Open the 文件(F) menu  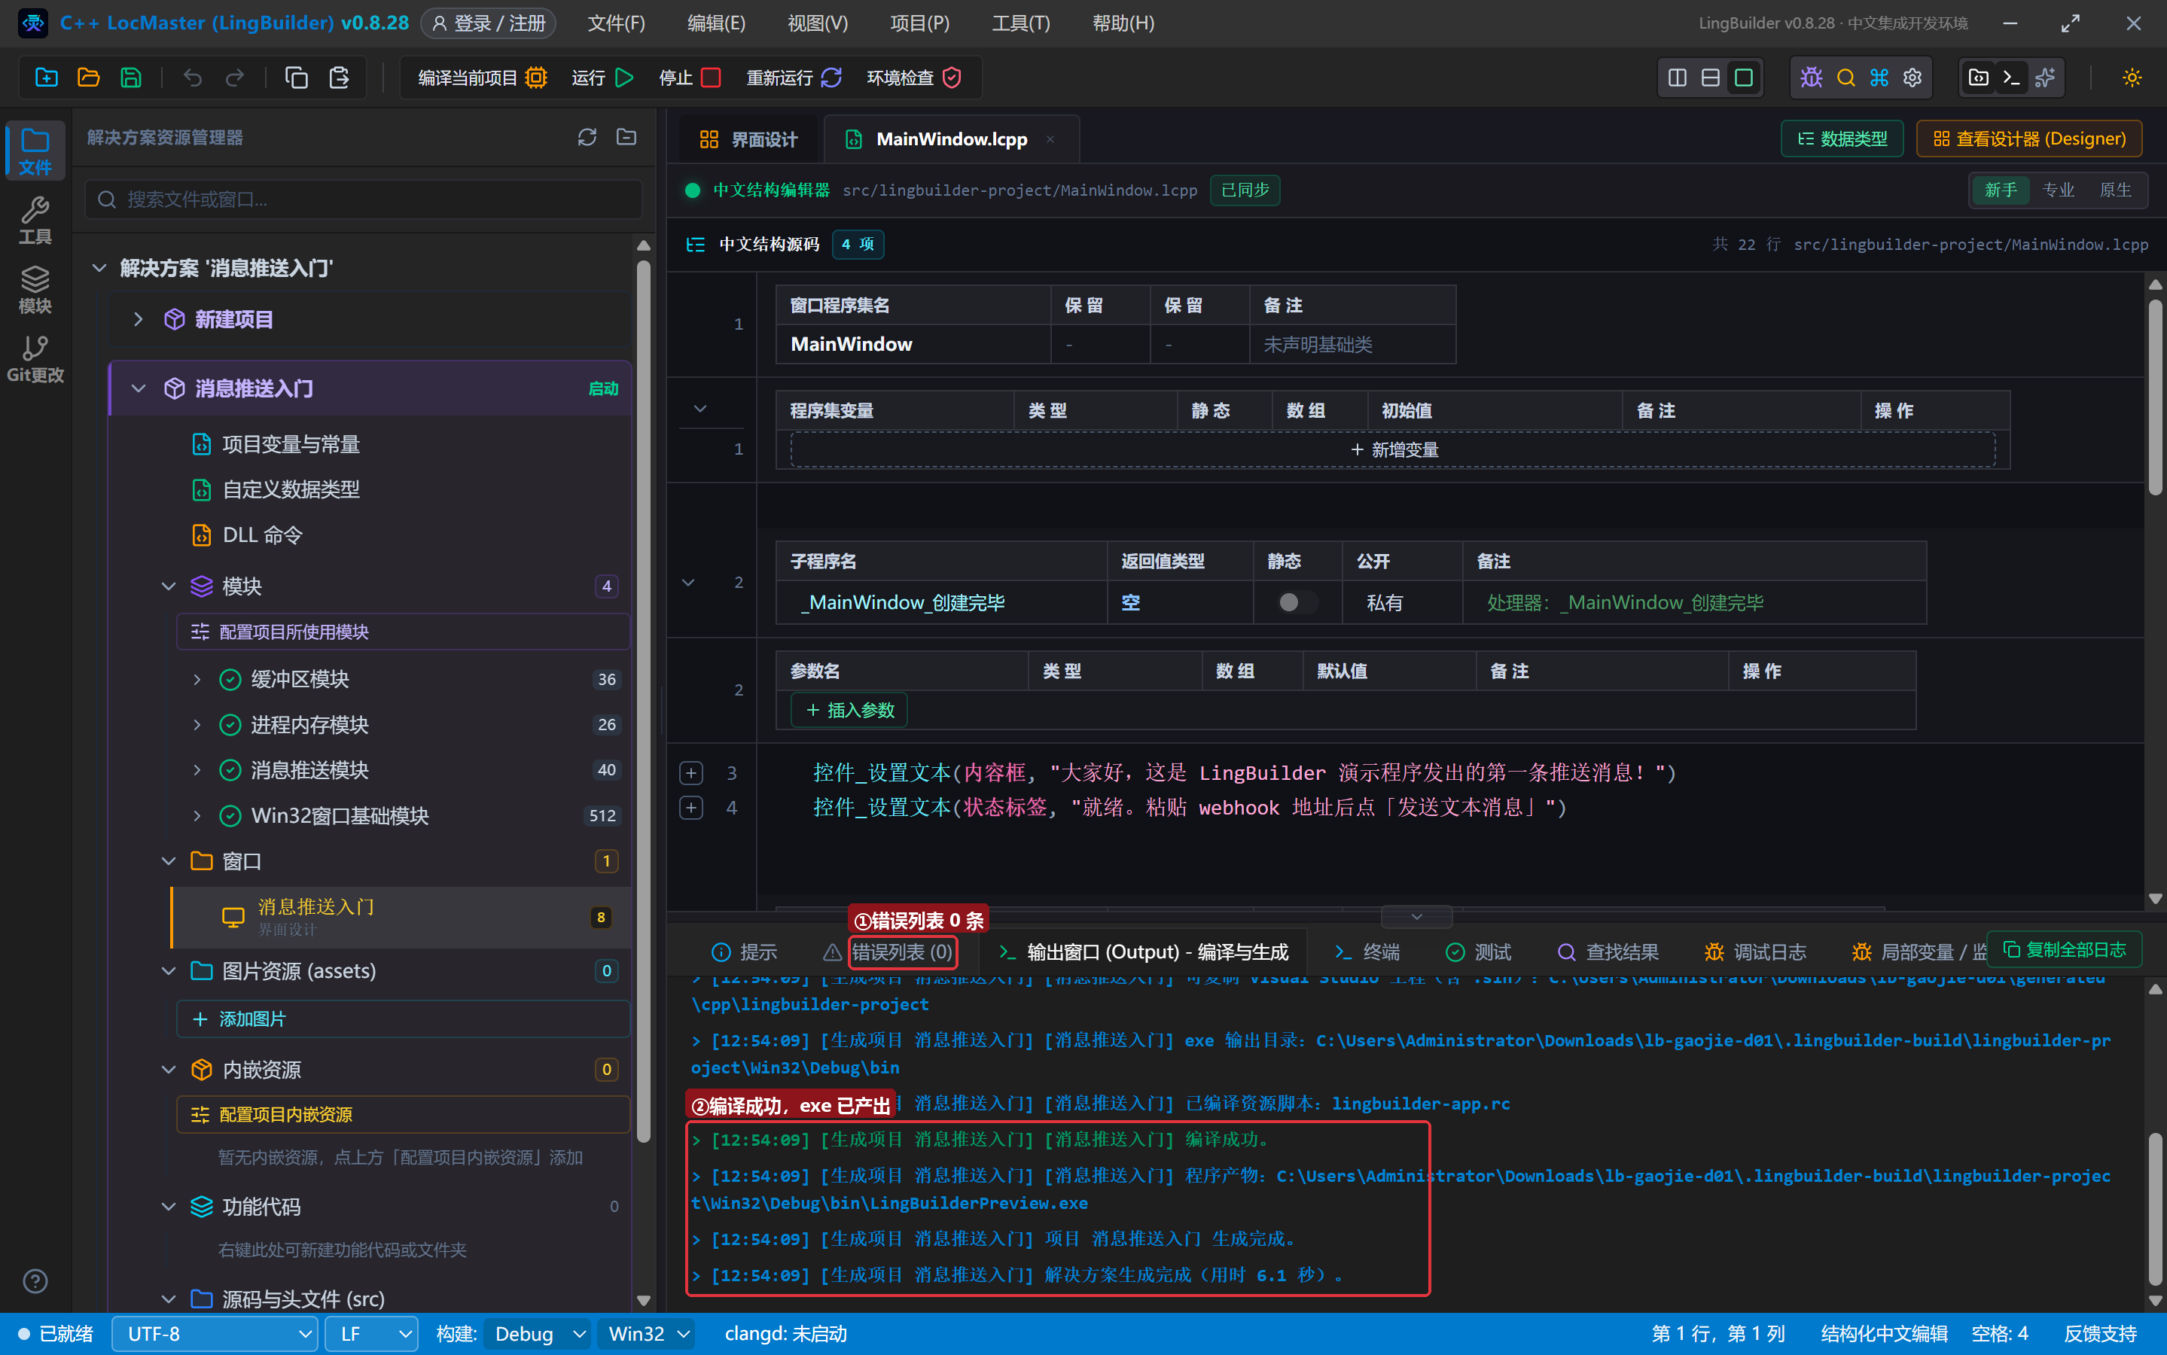(616, 23)
